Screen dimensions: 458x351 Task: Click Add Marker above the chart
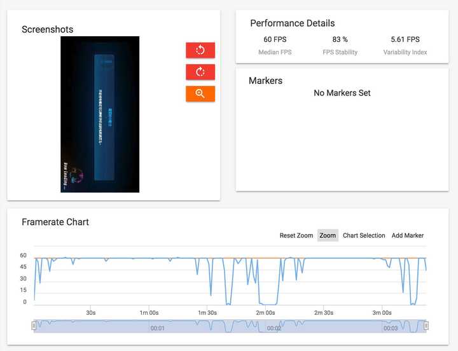pos(408,235)
